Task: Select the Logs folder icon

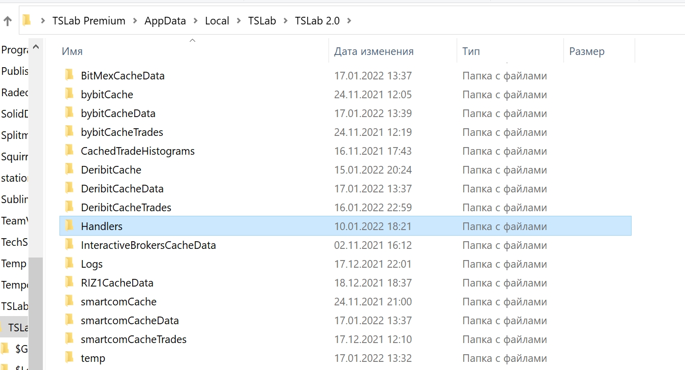Action: pos(70,264)
